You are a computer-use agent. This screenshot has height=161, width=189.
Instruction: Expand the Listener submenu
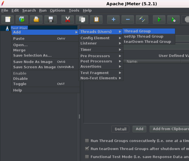point(101,43)
